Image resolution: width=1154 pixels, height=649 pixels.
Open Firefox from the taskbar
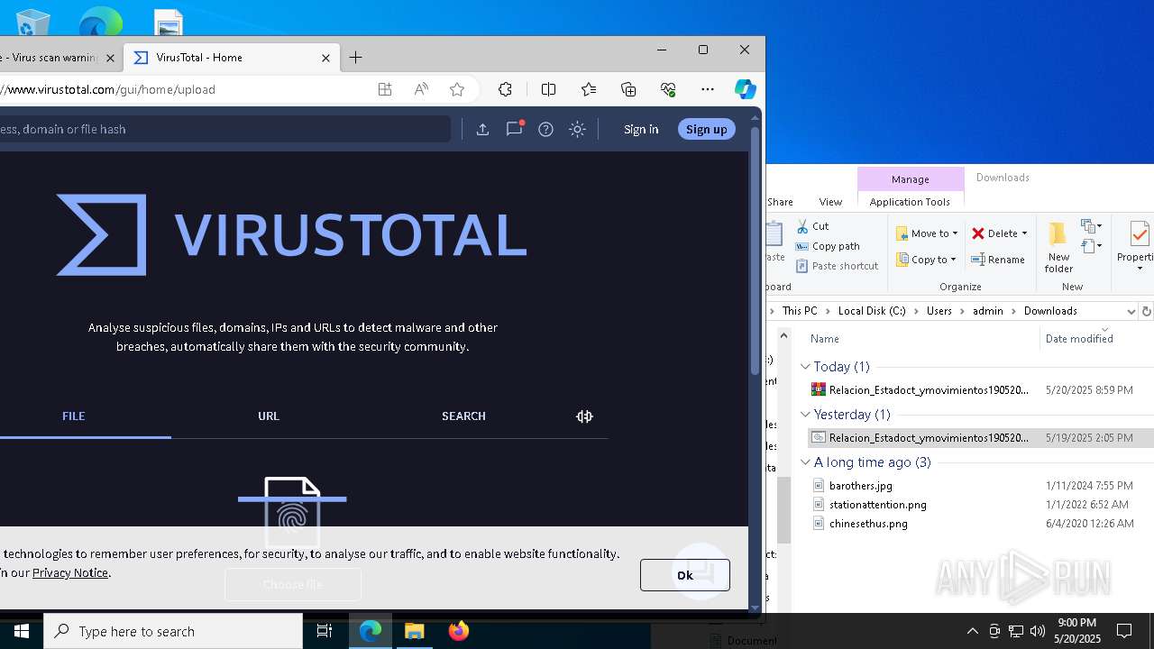[x=459, y=631]
